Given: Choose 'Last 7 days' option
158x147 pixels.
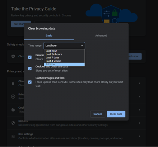Looking at the screenshot, I should (64, 58).
